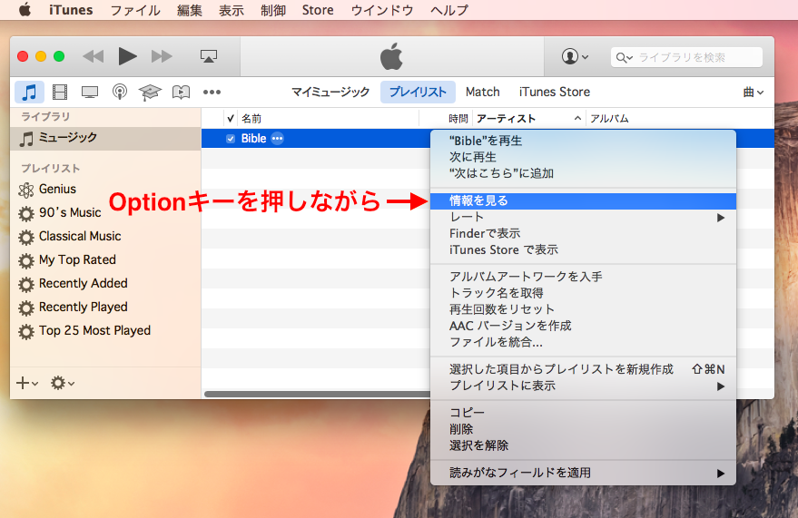The width and height of the screenshot is (798, 518).
Task: Open the Recently Played playlist
Action: [x=105, y=307]
